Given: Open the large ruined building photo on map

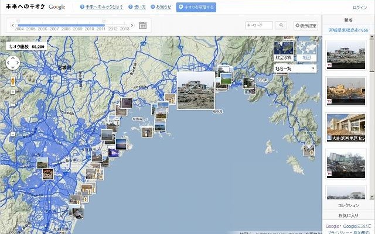Looking at the screenshot, I should 196,91.
